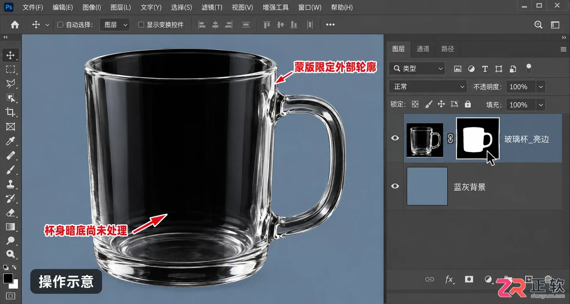Open the Layers panel hamburger menu
The height and width of the screenshot is (304, 570).
coord(564,49)
